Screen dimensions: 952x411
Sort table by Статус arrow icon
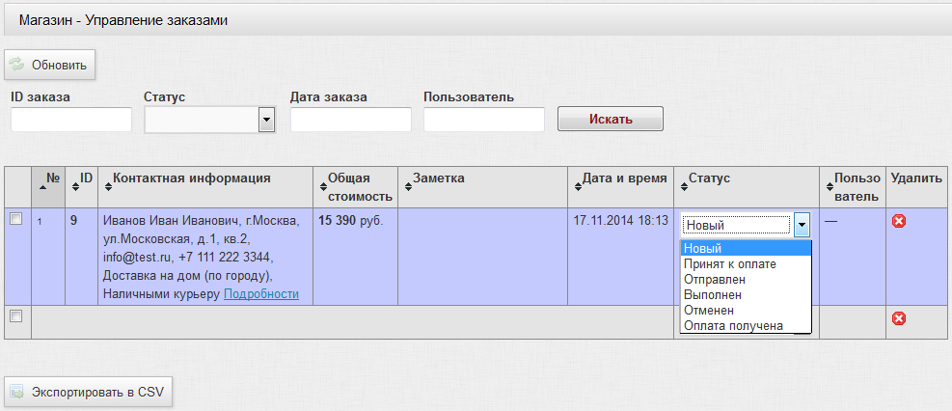[684, 187]
